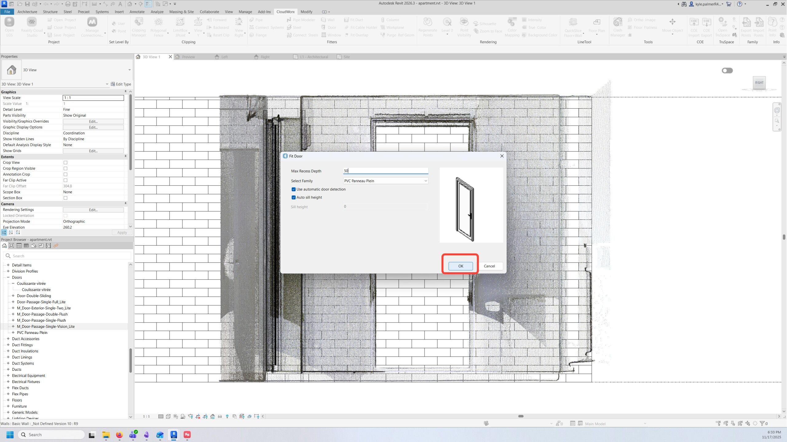The width and height of the screenshot is (787, 442).
Task: Open the L1 - Architectural view tab
Action: pos(314,57)
